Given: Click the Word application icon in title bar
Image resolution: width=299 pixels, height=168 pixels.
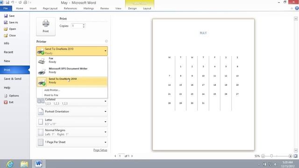Looking at the screenshot, I should pyautogui.click(x=1, y=2).
